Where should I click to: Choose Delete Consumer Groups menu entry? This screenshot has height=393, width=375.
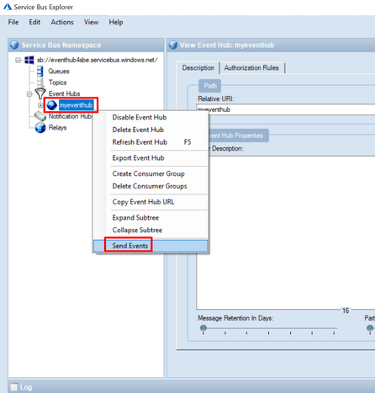click(151, 186)
